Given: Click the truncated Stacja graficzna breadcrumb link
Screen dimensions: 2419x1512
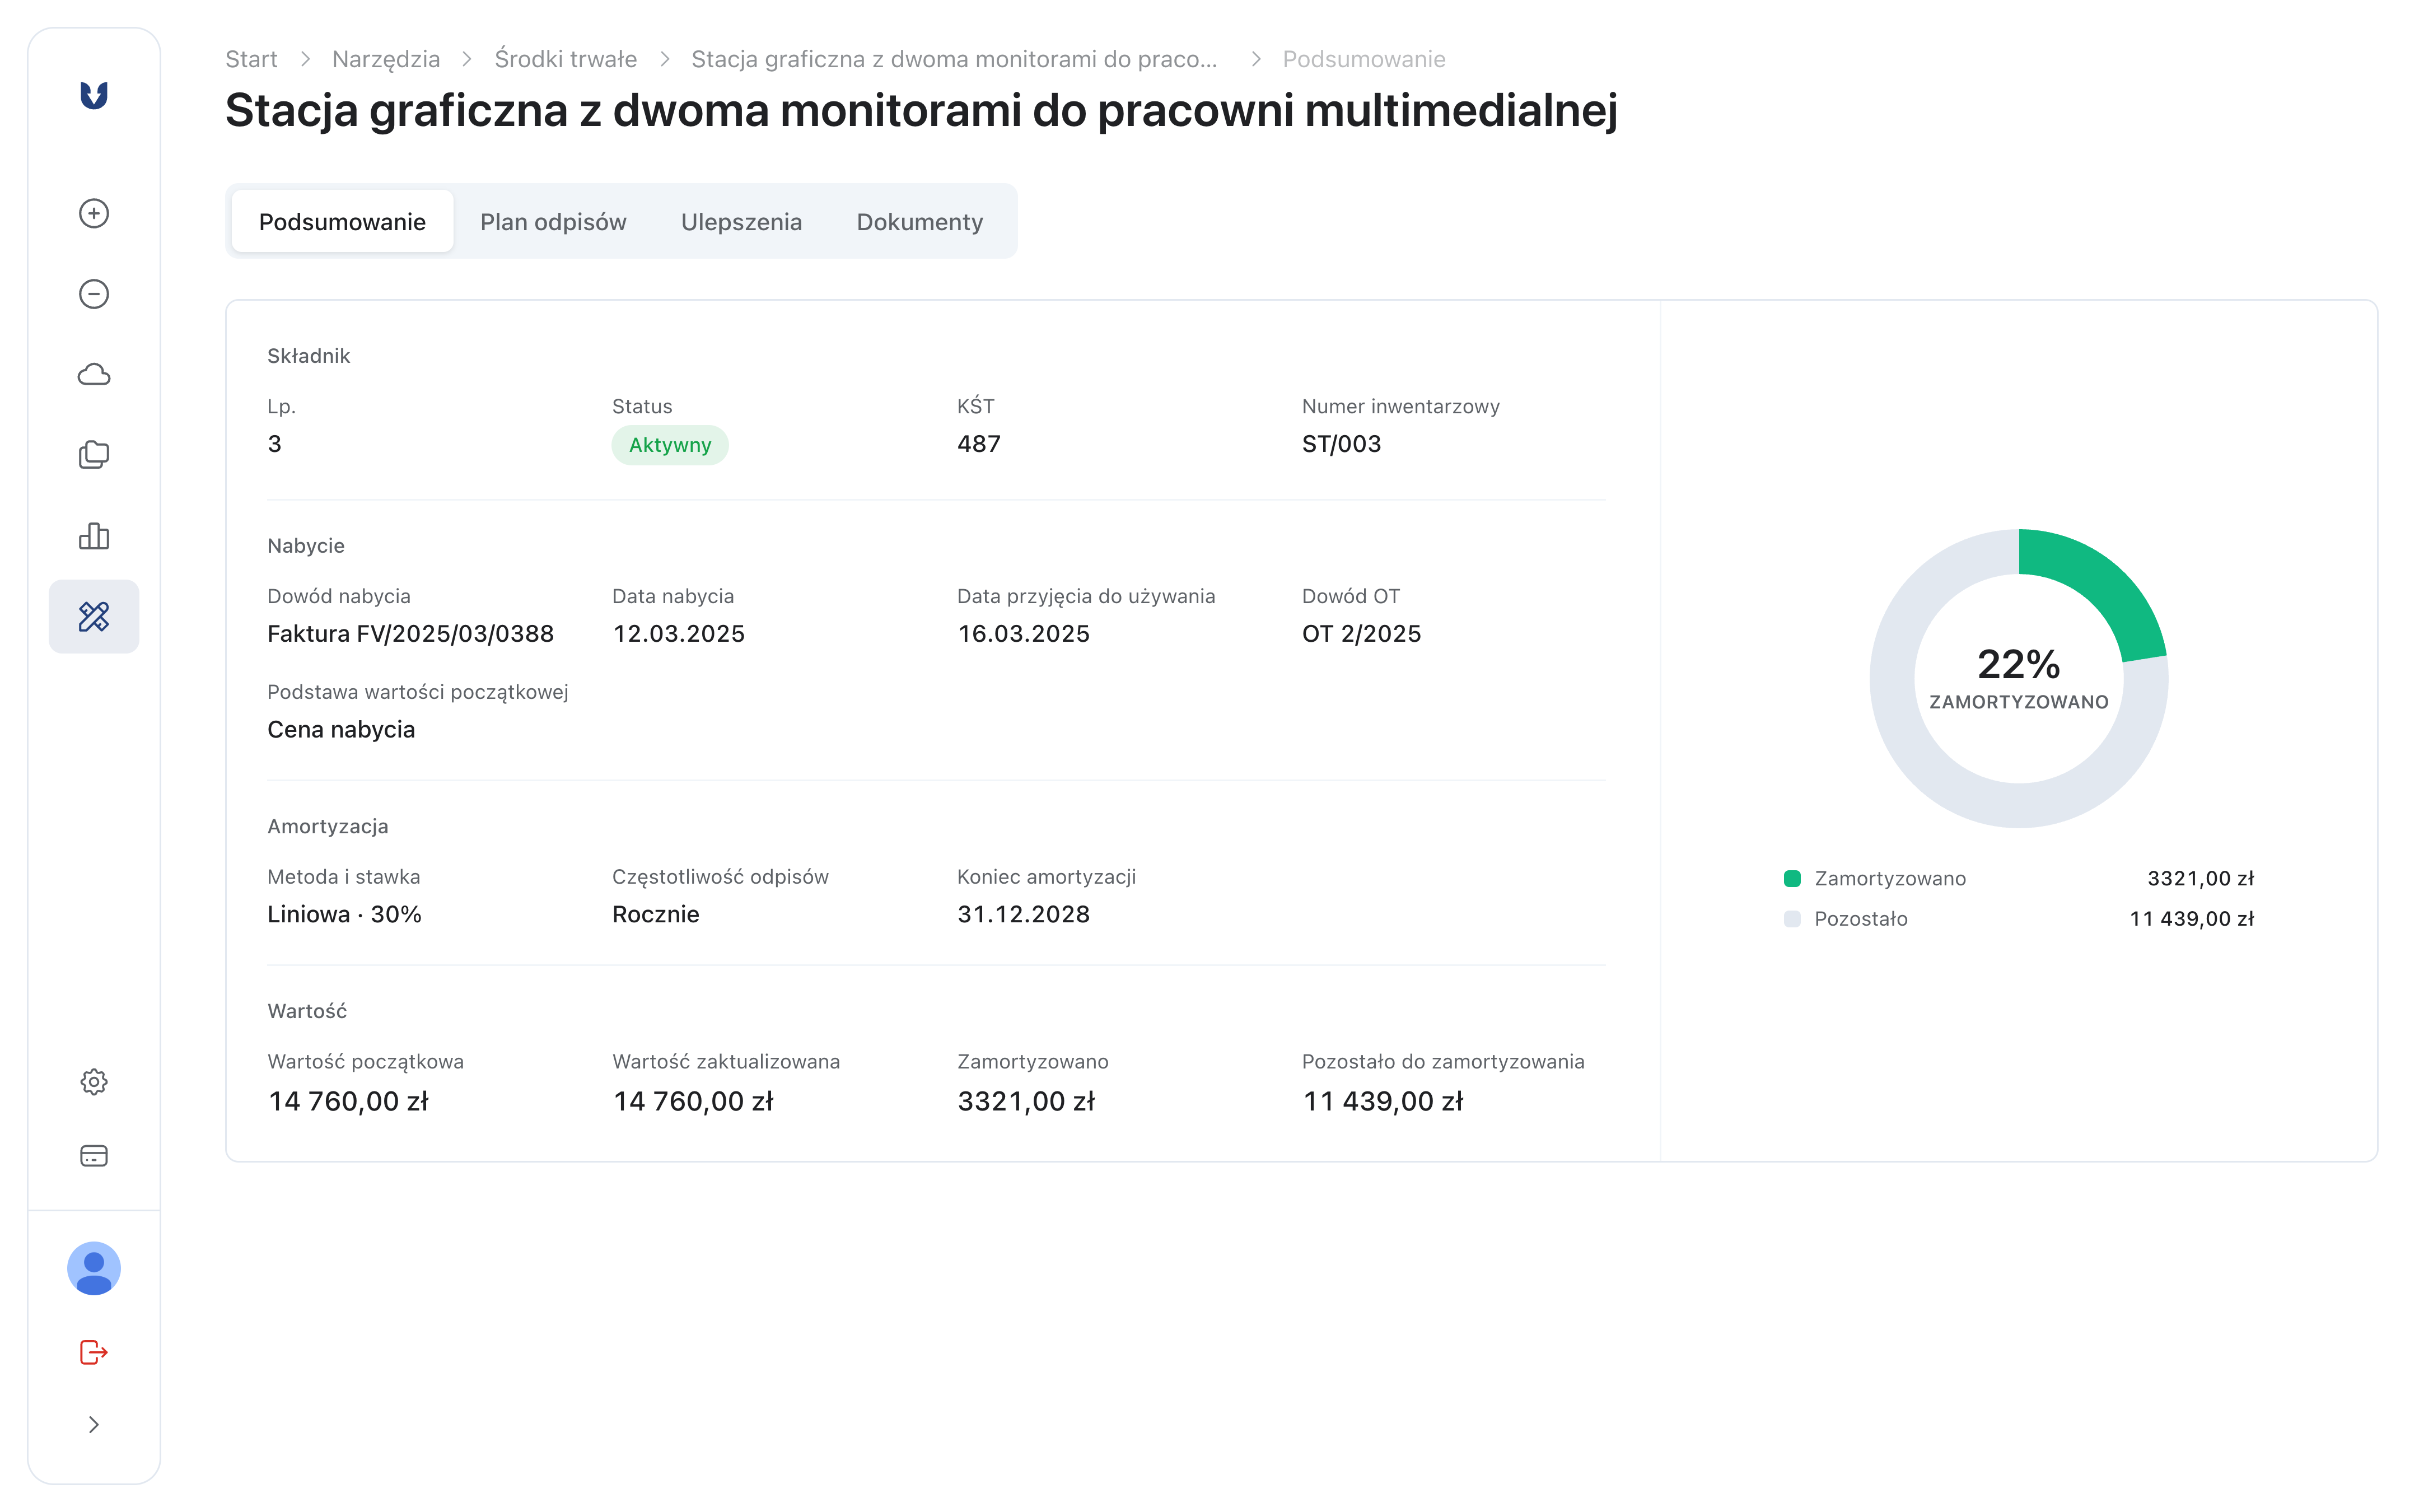Looking at the screenshot, I should point(955,59).
